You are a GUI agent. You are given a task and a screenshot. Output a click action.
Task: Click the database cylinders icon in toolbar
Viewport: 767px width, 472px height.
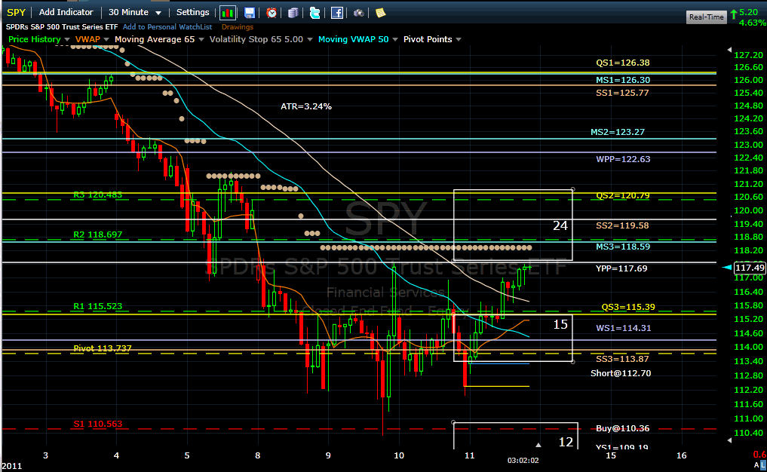pos(293,13)
